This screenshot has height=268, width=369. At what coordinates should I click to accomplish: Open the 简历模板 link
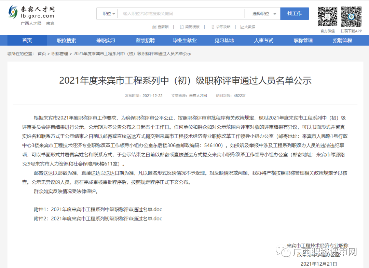point(192,27)
